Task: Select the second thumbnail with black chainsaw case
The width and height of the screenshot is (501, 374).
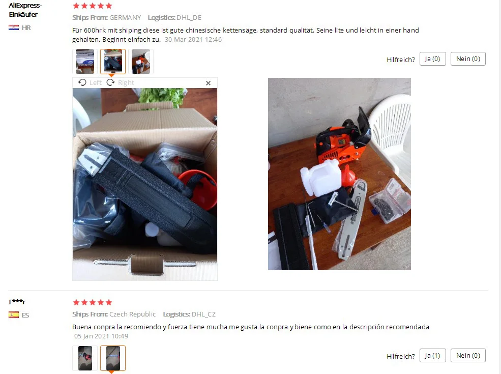Action: pos(113,62)
